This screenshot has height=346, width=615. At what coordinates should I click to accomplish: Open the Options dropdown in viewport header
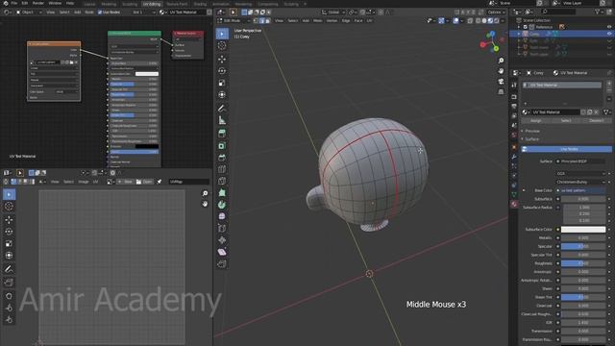click(496, 12)
